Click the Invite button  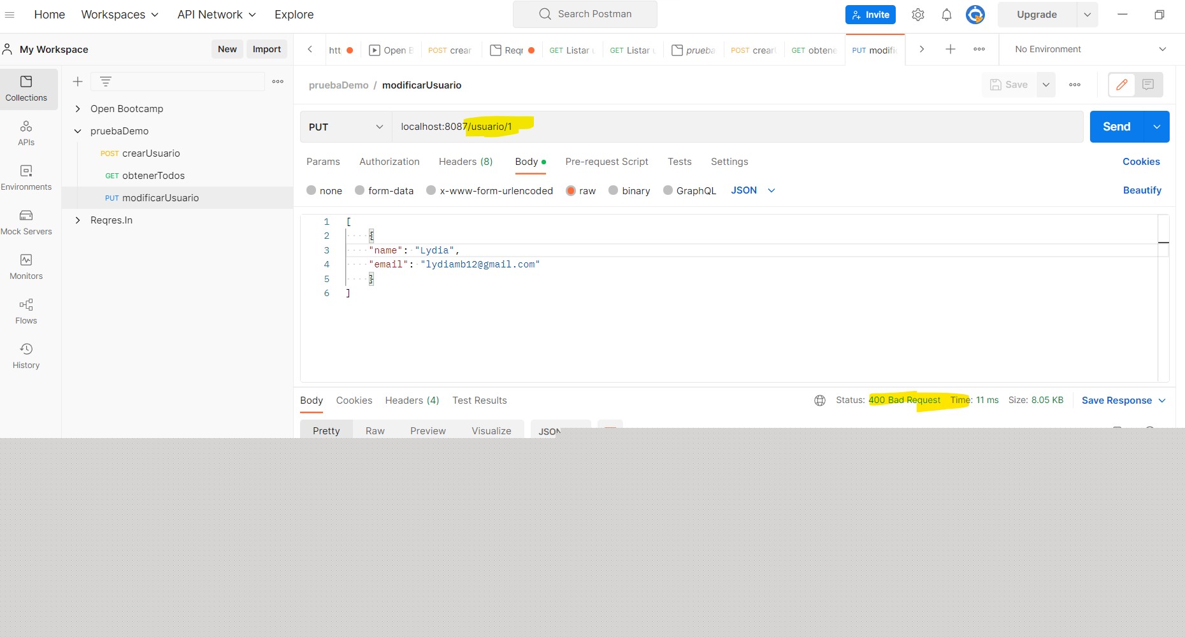click(x=870, y=15)
